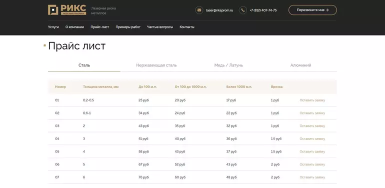Click column header Толщина металла, мм

tap(100, 87)
